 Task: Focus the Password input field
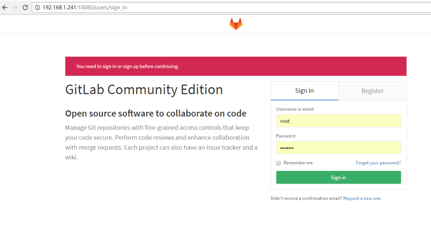[338, 148]
